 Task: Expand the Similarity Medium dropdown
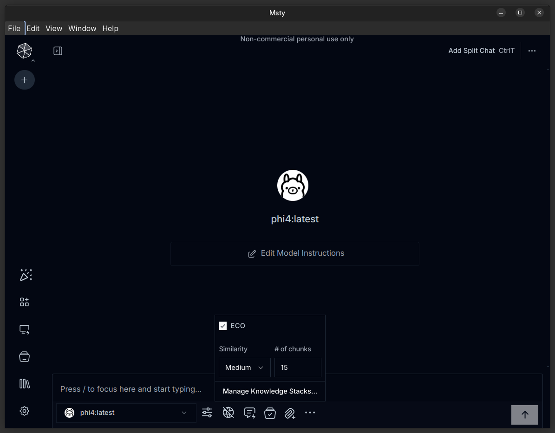[244, 368]
